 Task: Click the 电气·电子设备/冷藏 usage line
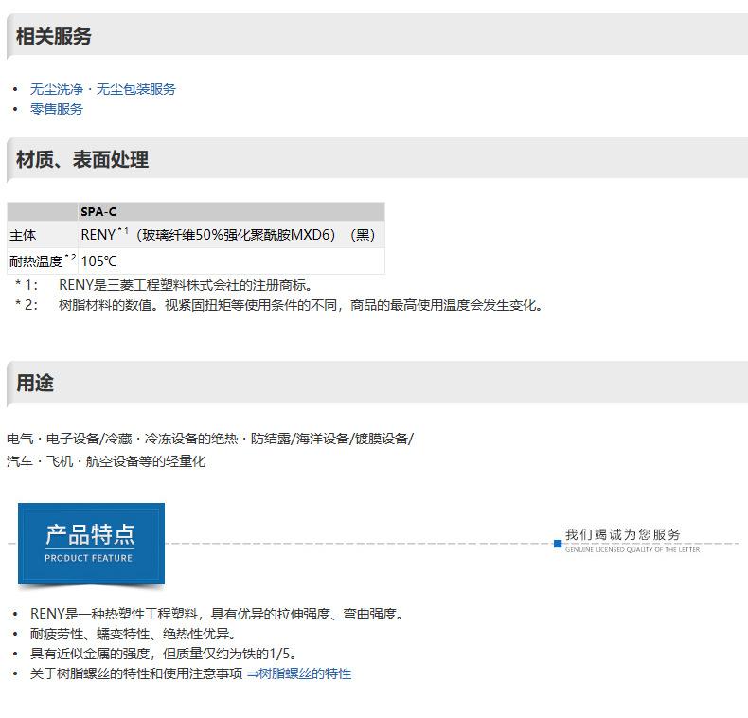(x=210, y=439)
